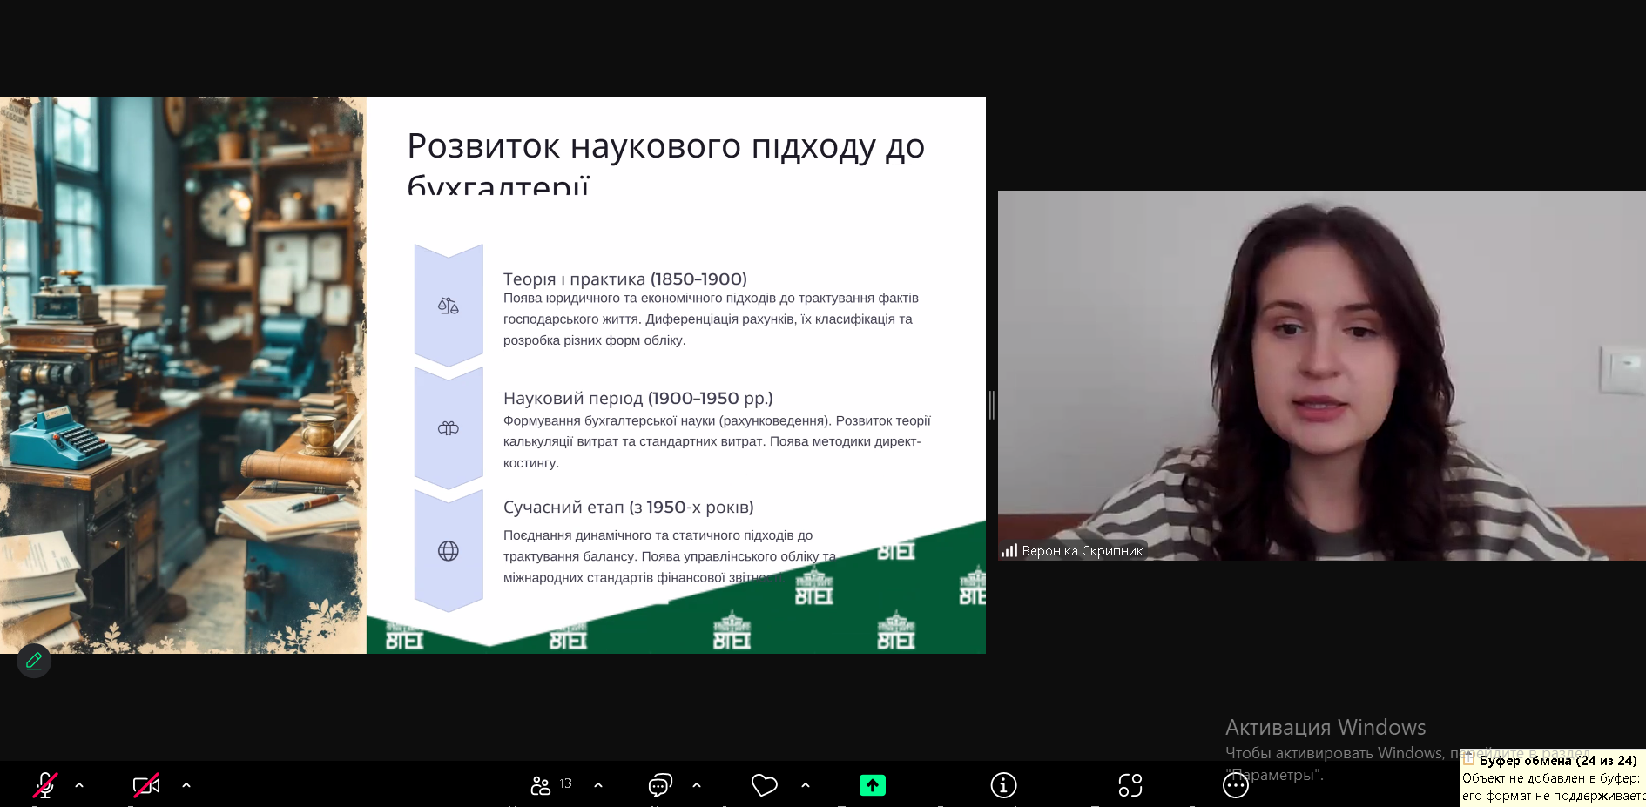The width and height of the screenshot is (1646, 807).
Task: Expand participants options arrow
Action: [598, 785]
